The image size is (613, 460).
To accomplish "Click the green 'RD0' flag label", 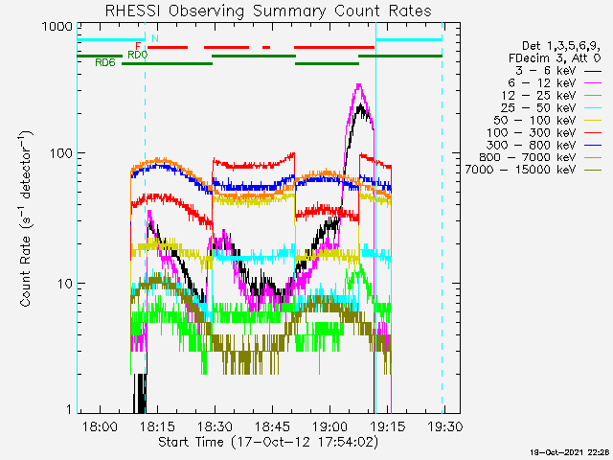I will 138,55.
